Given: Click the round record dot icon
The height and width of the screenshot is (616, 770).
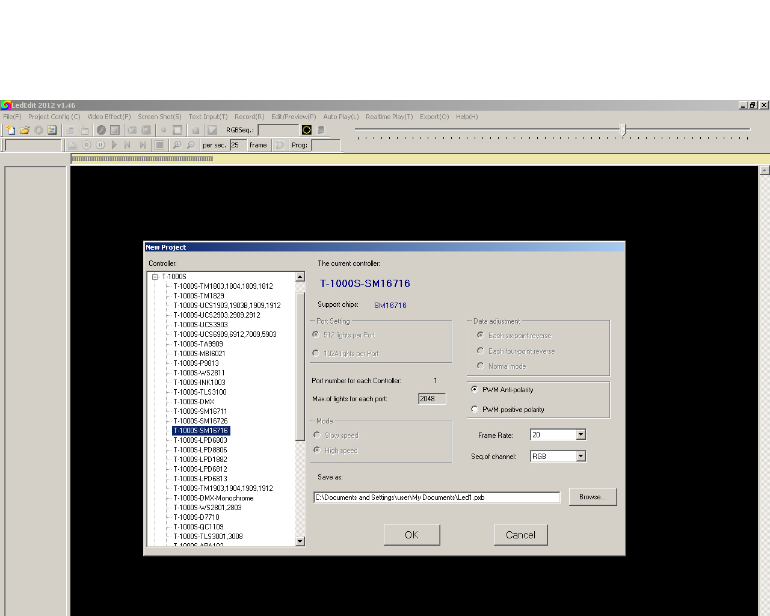Looking at the screenshot, I should pos(163,130).
